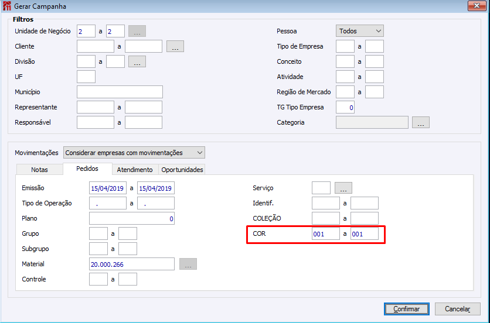Click the second Unidade de Negócio field
Image resolution: width=490 pixels, height=323 pixels.
[x=115, y=31]
